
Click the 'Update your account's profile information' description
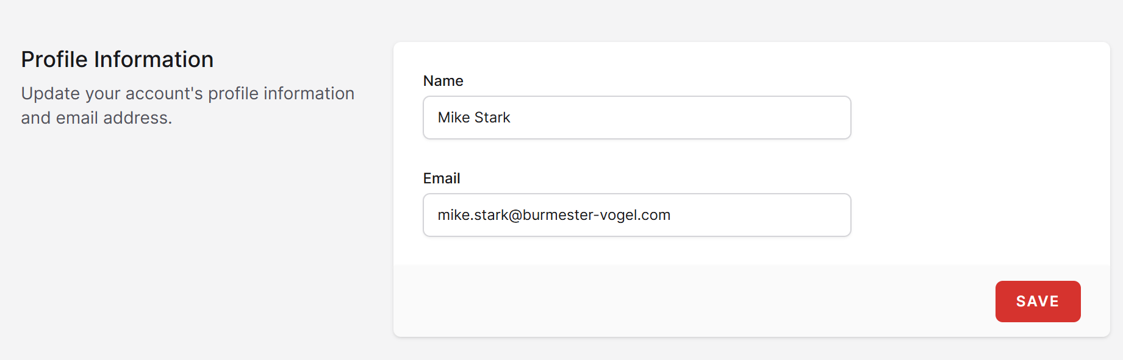point(187,94)
